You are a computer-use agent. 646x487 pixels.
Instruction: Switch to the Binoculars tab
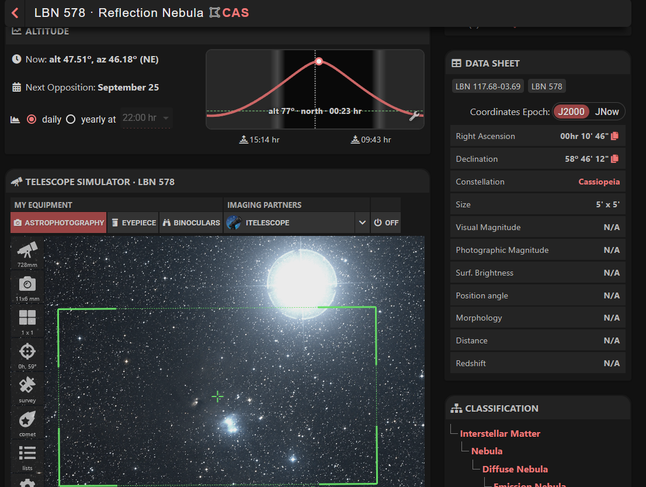click(191, 222)
